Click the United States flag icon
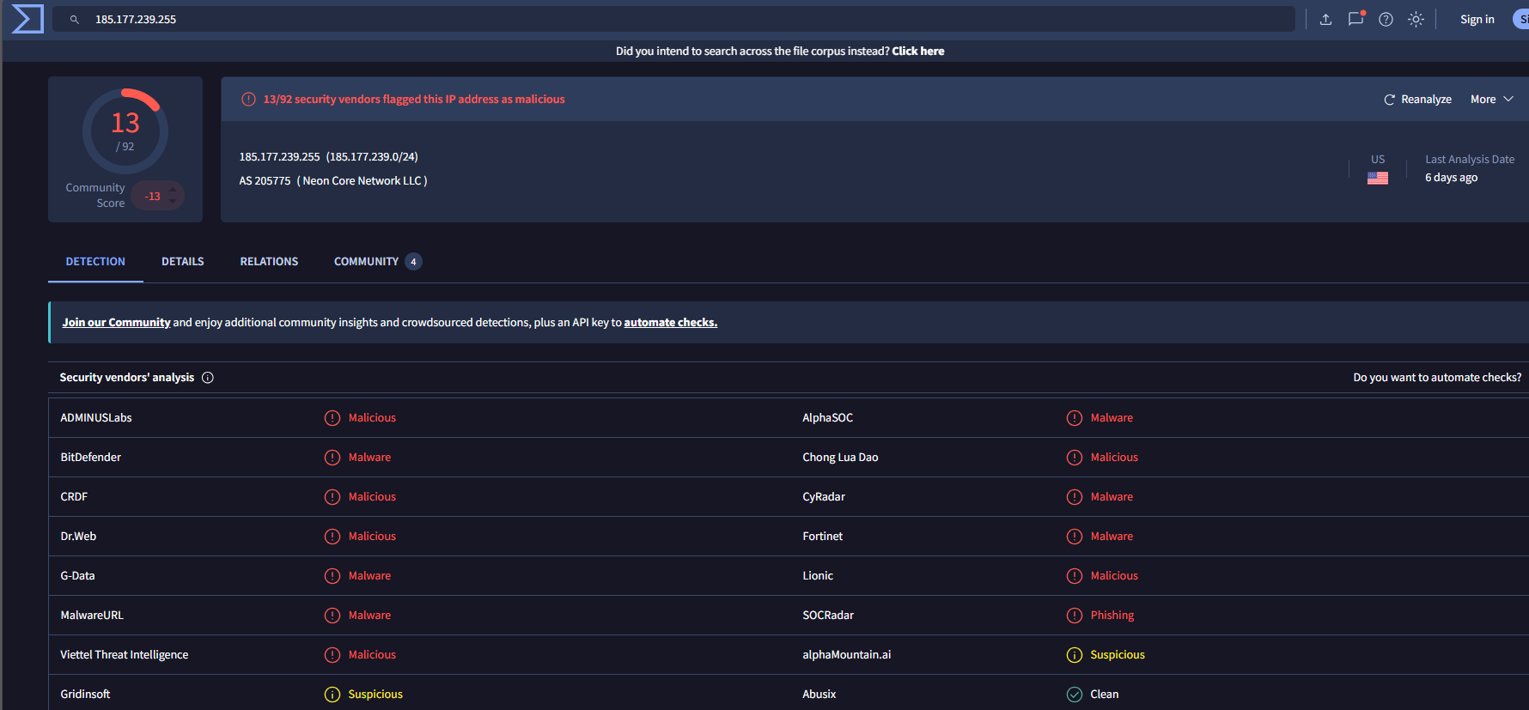 [1378, 178]
